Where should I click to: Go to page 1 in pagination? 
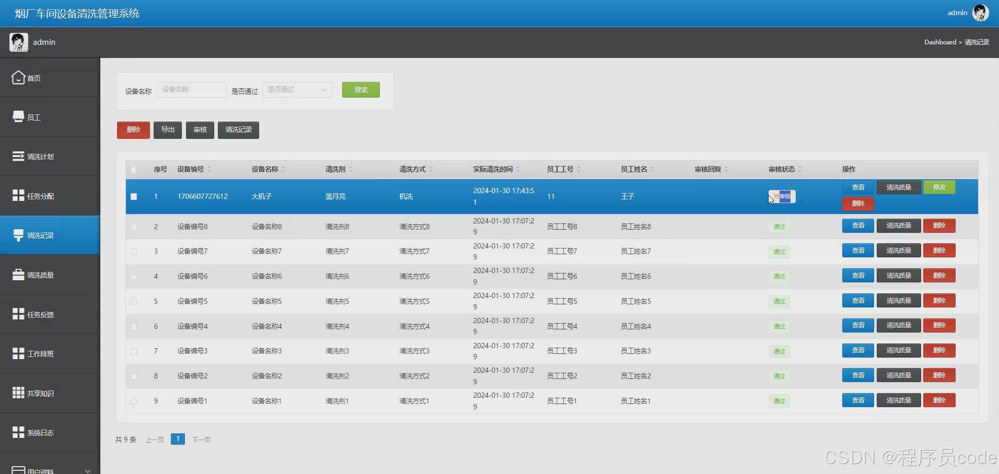click(x=178, y=439)
